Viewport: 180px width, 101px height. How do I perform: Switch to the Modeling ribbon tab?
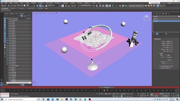tap(5, 8)
